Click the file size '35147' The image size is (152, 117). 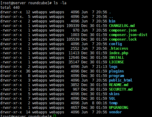click(74, 62)
